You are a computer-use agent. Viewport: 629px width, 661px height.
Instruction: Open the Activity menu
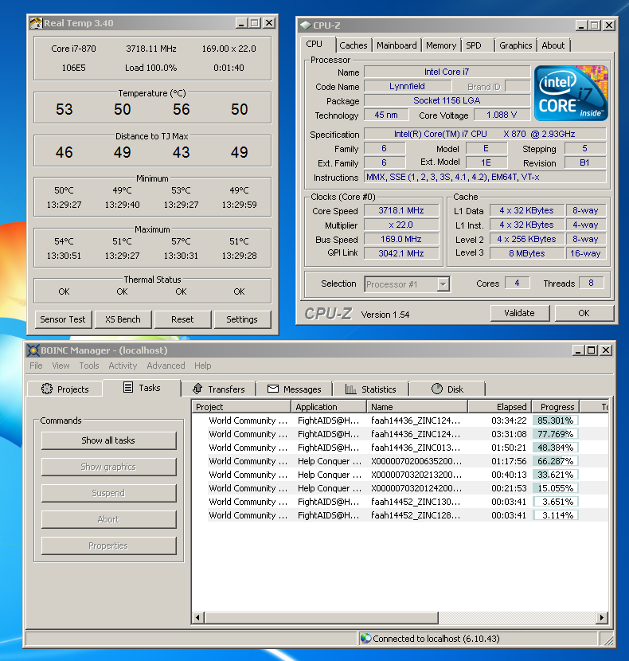point(123,366)
